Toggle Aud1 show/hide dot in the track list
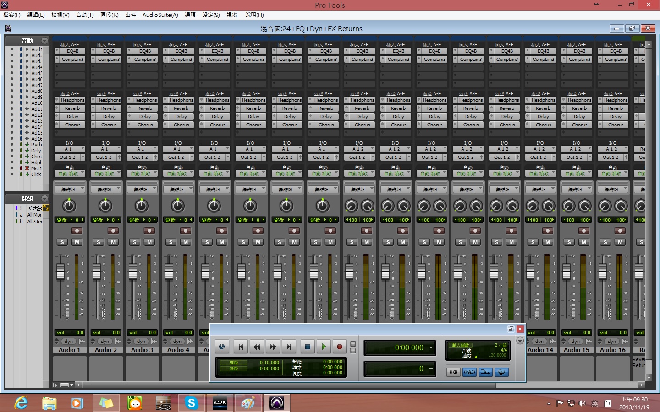The width and height of the screenshot is (660, 412). [x=12, y=49]
